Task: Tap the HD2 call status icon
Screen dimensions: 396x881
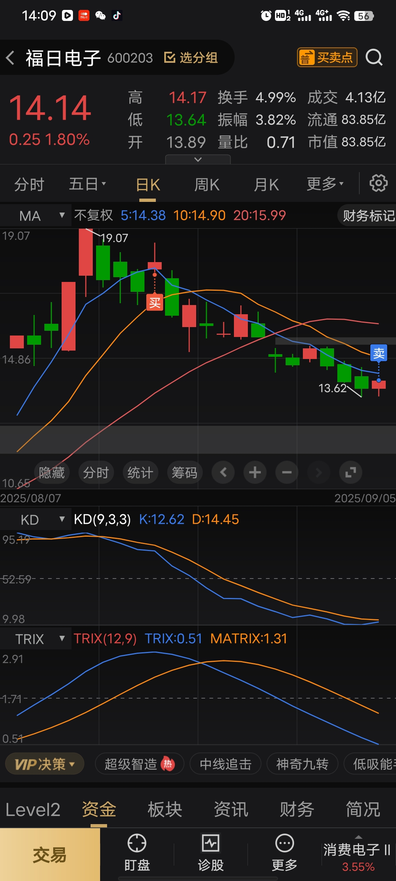Action: pos(283,15)
